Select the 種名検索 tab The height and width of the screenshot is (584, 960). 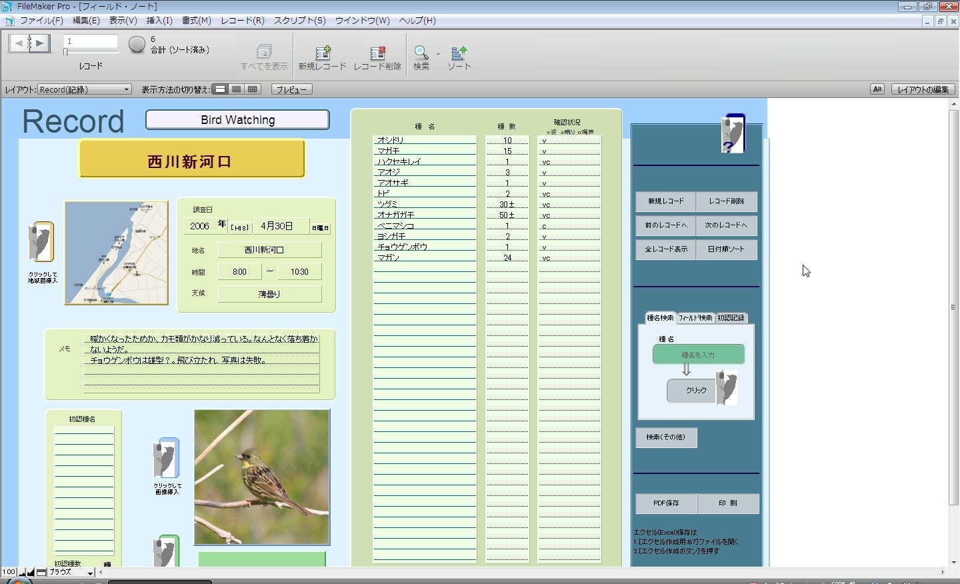click(x=660, y=318)
